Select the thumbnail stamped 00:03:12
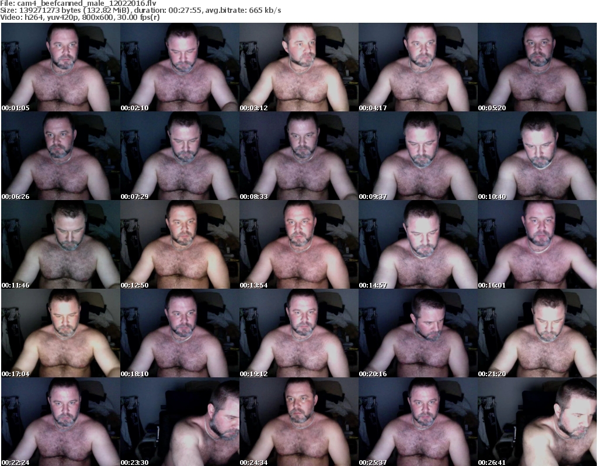Image resolution: width=598 pixels, height=466 pixels. 298,67
